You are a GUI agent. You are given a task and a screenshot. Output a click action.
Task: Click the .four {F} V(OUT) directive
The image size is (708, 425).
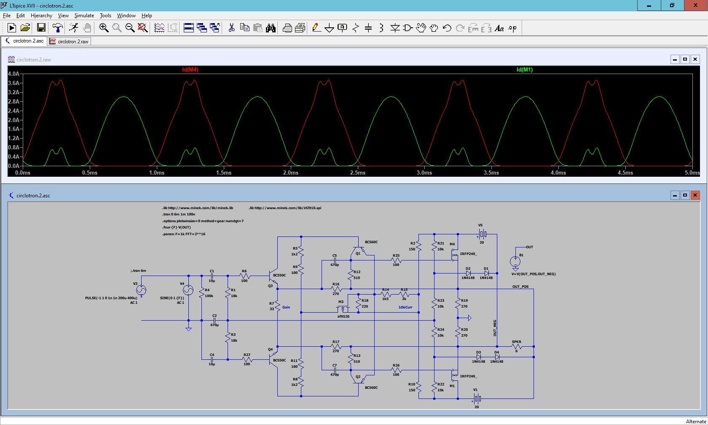coord(177,227)
